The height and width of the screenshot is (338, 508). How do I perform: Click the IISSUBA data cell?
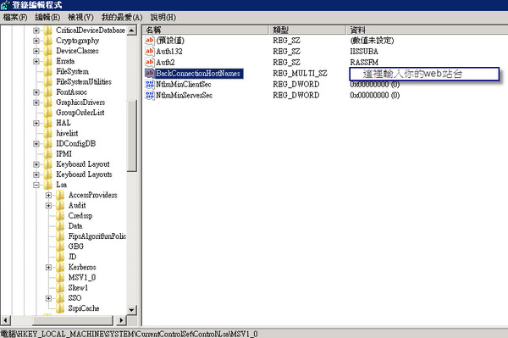(x=364, y=52)
